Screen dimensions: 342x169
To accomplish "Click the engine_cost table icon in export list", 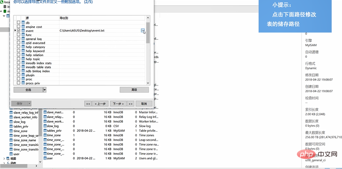I will 23,27.
